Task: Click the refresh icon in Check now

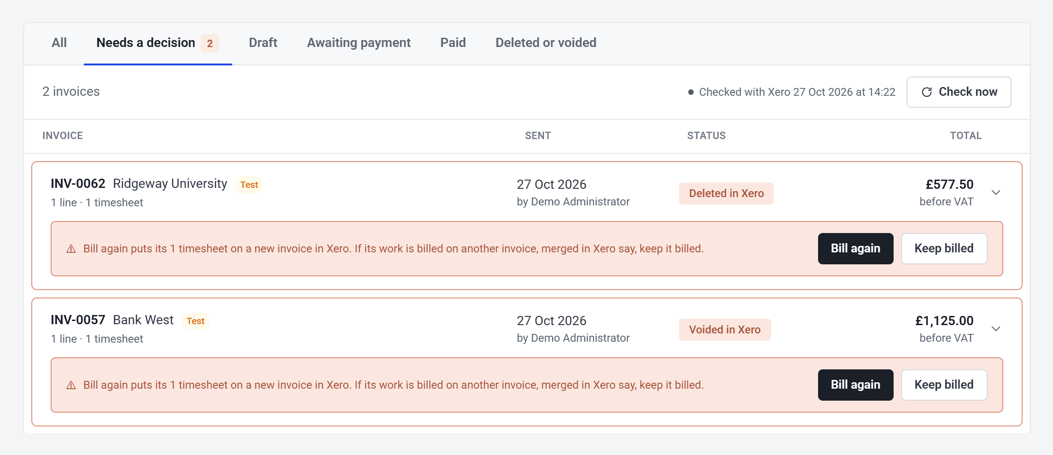Action: [x=927, y=92]
